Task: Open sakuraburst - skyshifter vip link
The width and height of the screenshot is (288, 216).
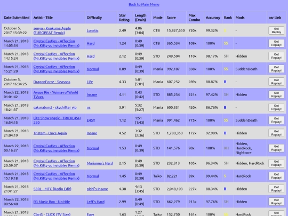Action: (55, 107)
